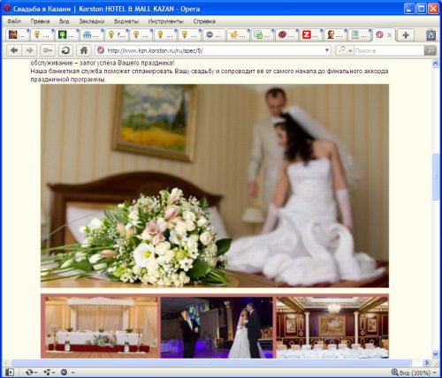Switch to the tab with green windows favicon
The height and width of the screenshot is (378, 442).
point(263,35)
